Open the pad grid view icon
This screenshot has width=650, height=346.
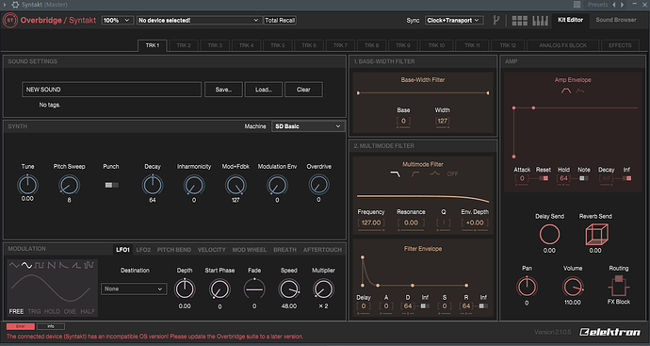click(520, 21)
